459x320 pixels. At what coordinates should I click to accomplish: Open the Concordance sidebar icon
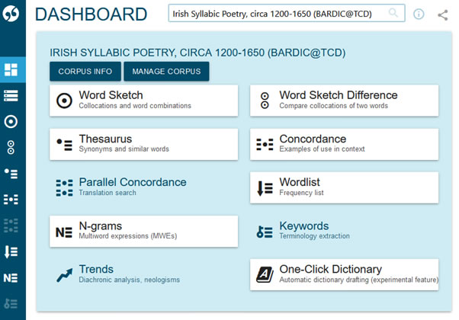11,199
